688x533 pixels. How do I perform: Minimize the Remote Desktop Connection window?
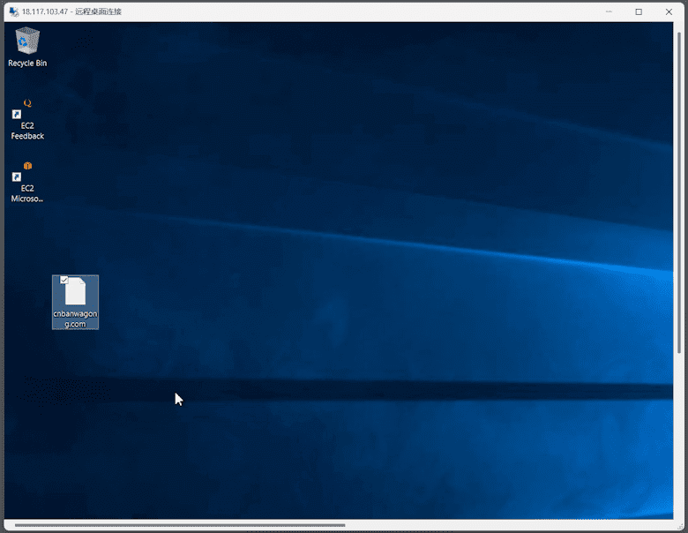coord(609,11)
